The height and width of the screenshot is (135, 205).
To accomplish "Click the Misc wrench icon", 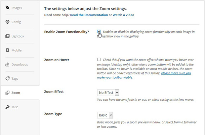I will (7, 107).
